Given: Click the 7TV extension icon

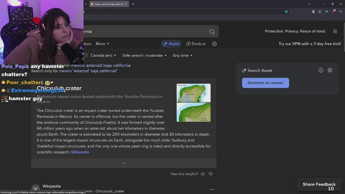Looking at the screenshot, I should click(327, 12).
